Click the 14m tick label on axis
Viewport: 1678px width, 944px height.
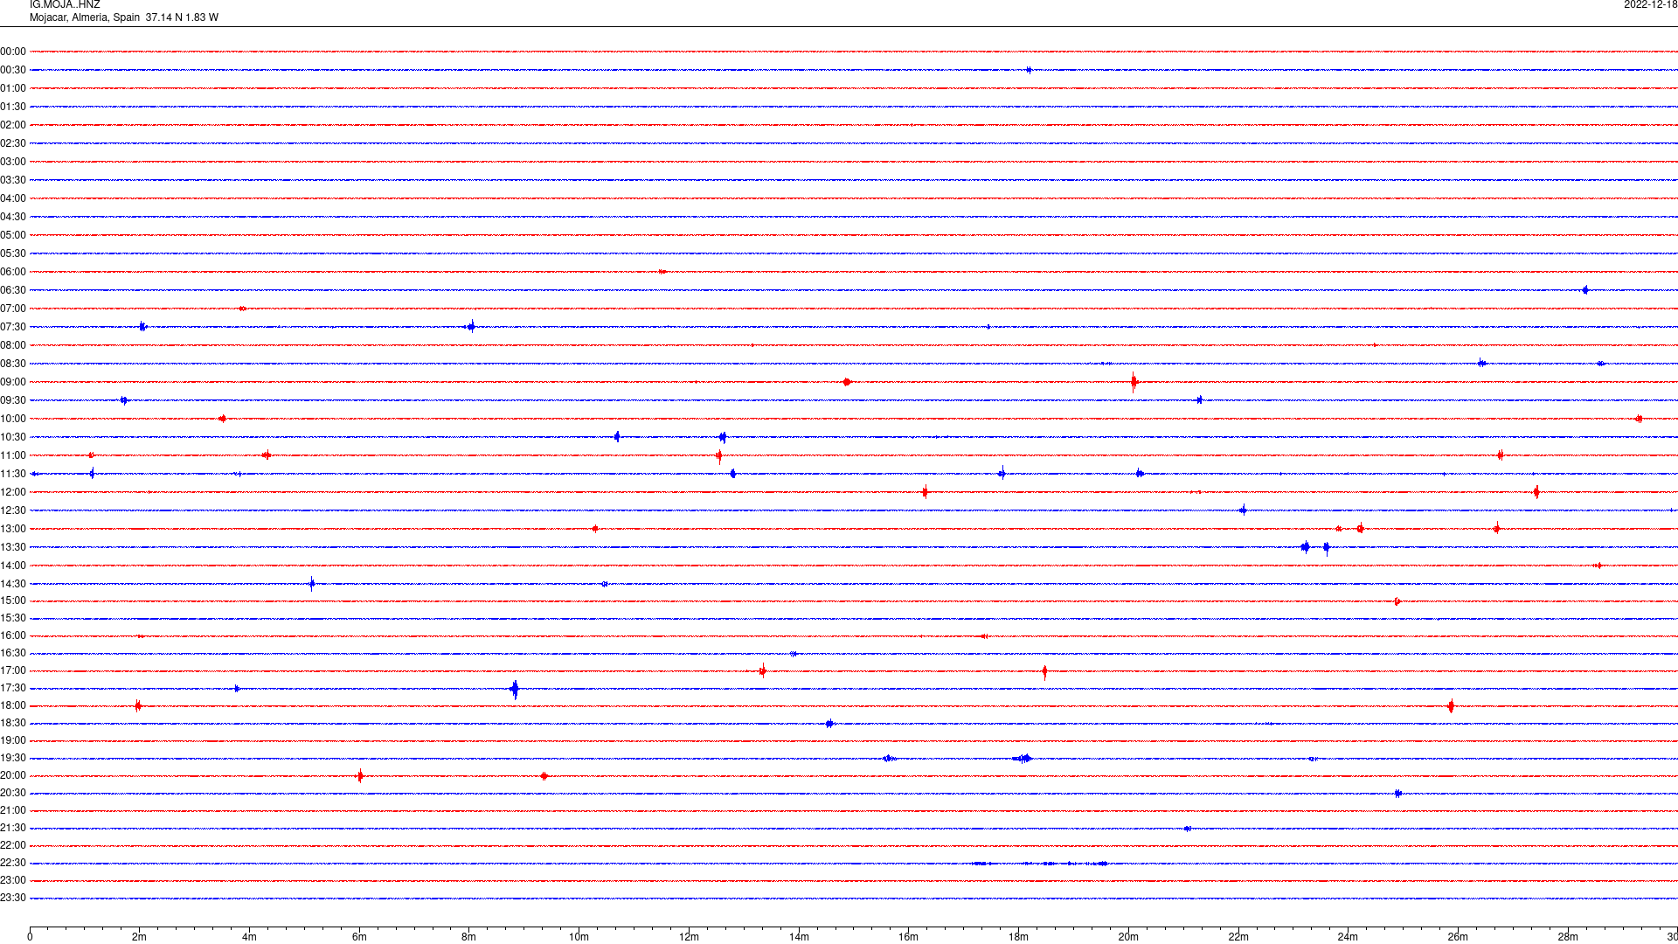799,937
